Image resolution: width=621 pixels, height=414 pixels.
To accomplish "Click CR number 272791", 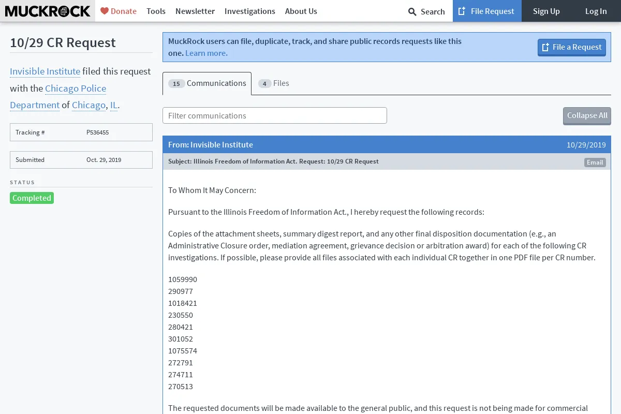I will click(181, 363).
